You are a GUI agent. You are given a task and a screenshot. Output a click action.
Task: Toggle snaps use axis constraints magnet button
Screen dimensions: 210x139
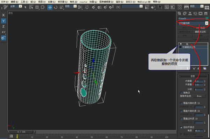tap(3, 38)
